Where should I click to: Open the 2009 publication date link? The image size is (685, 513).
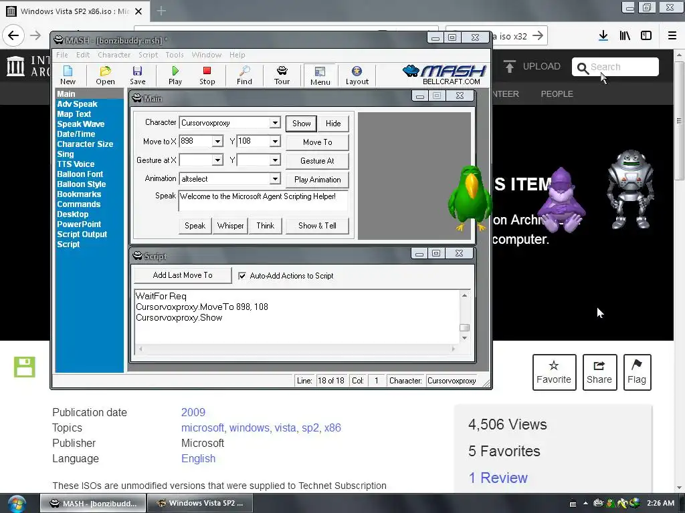click(x=193, y=412)
